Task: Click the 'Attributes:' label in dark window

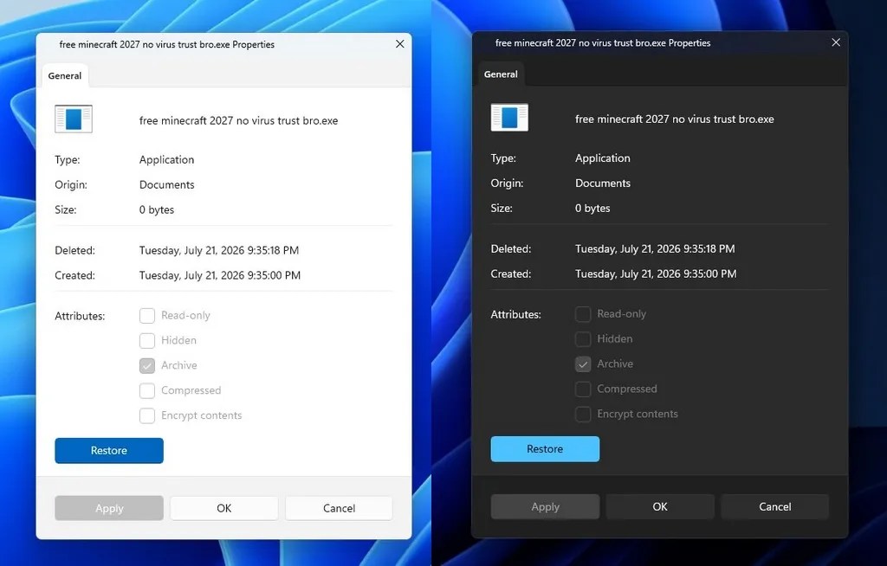Action: [x=516, y=314]
